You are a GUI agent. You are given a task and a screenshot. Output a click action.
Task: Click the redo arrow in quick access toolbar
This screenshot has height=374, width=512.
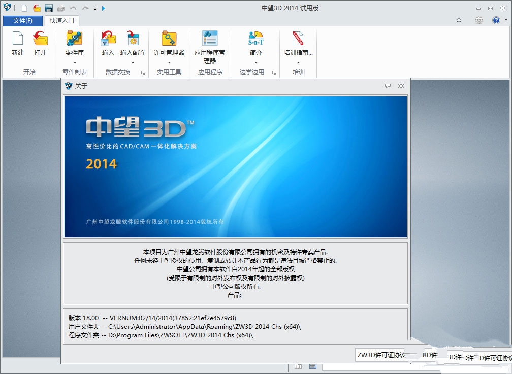pos(85,8)
